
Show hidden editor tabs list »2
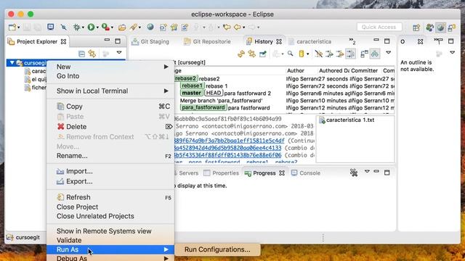(352, 41)
